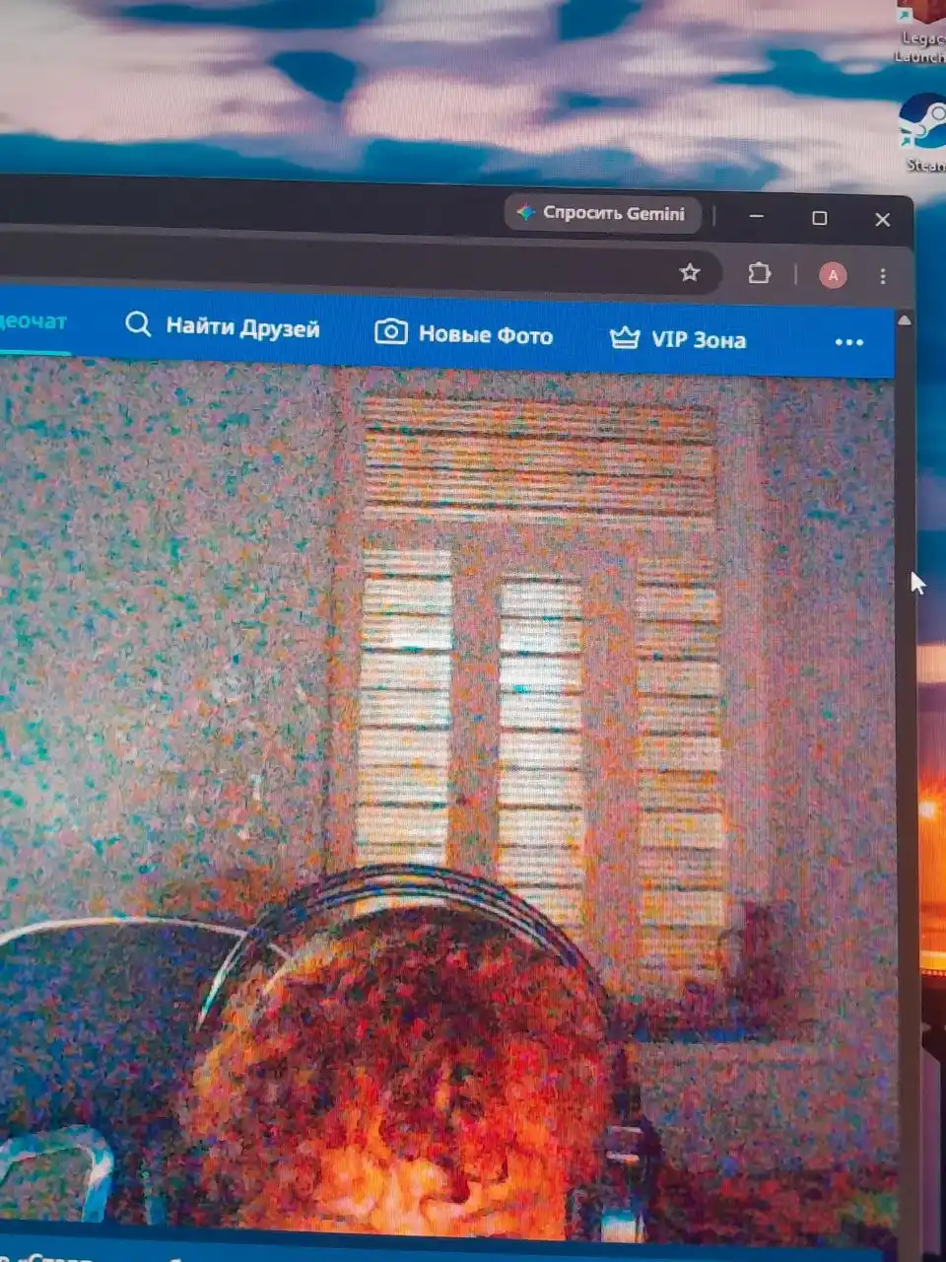Click the page scrollbar up arrow
Viewport: 946px width, 1262px height.
click(905, 320)
